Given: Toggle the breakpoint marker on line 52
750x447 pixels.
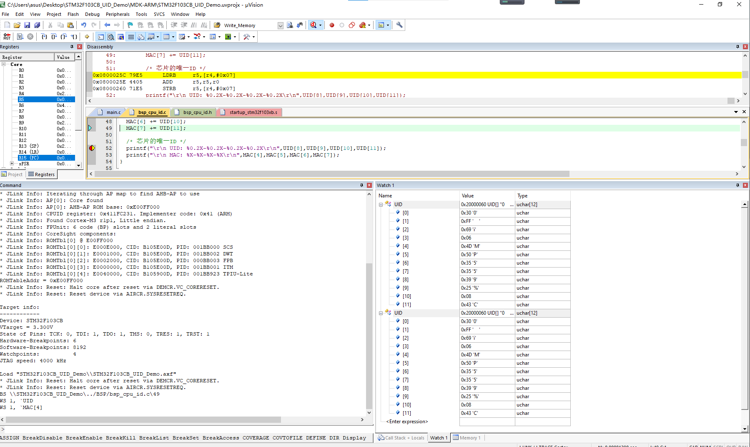Looking at the screenshot, I should [x=91, y=148].
